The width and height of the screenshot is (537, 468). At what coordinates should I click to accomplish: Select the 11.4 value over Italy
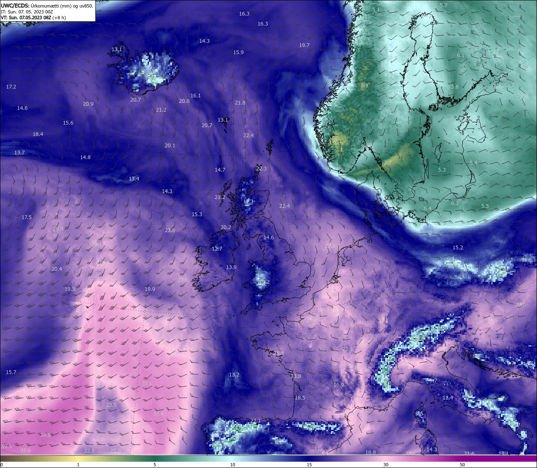point(448,398)
